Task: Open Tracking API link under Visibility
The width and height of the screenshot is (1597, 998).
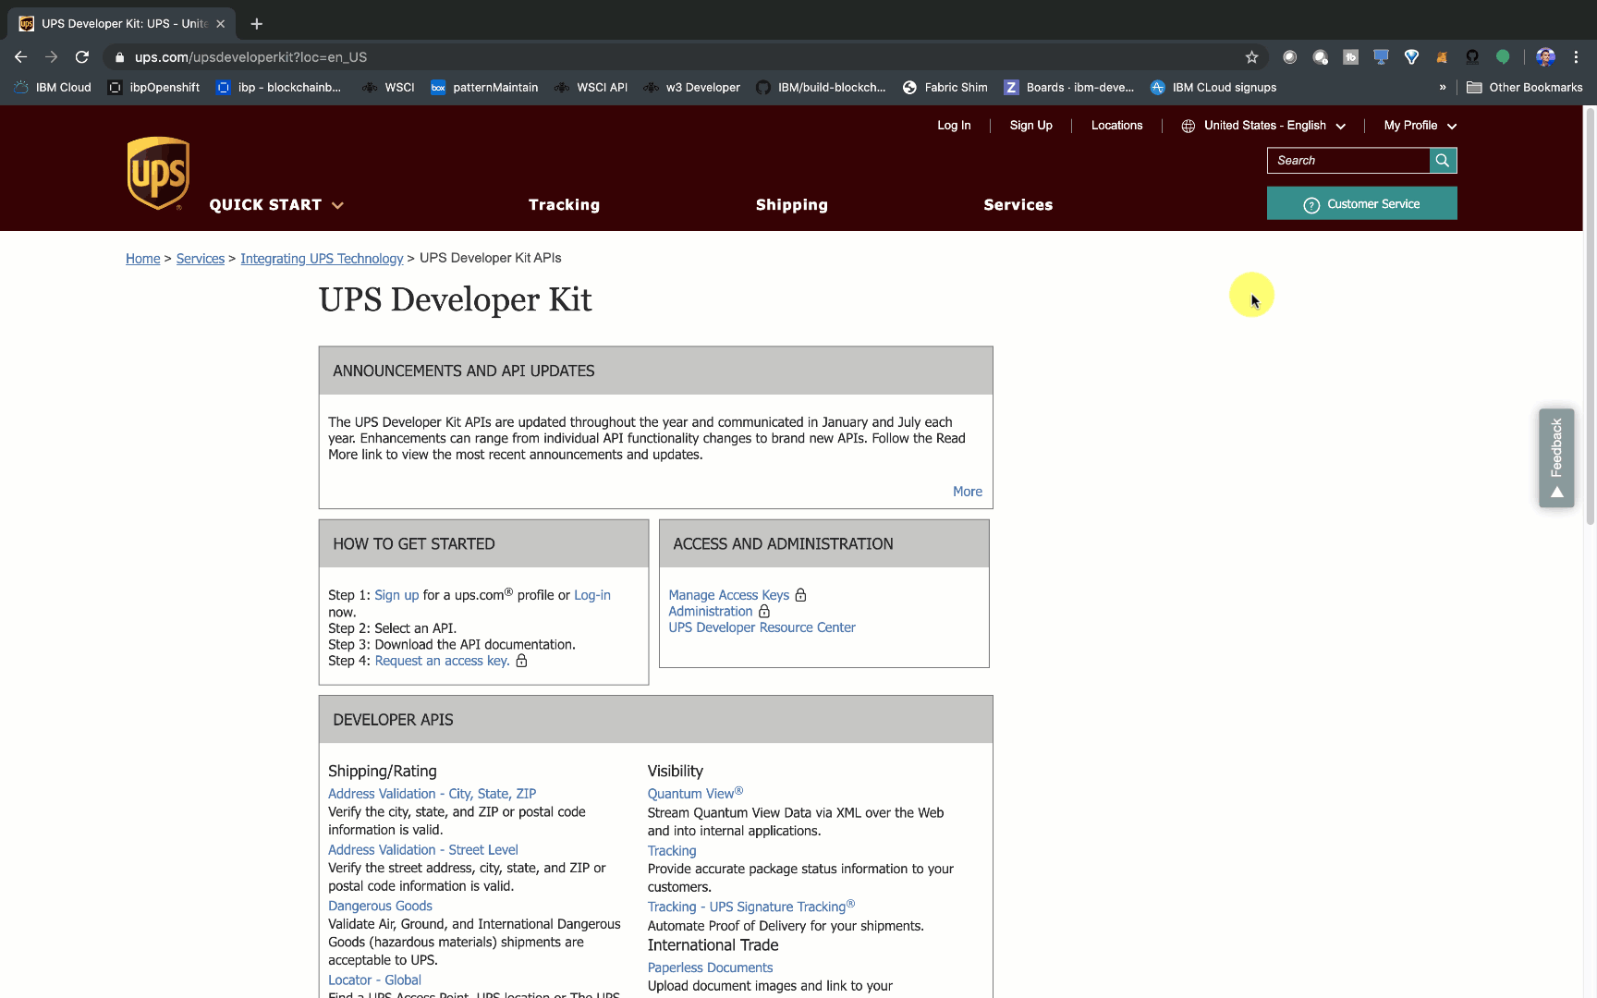Action: (x=672, y=851)
